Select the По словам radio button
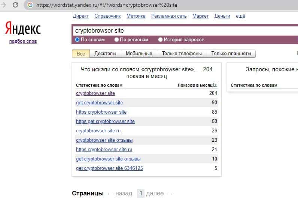The width and height of the screenshot is (298, 204). click(x=77, y=39)
